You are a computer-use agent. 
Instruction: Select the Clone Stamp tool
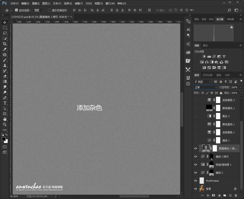5,65
